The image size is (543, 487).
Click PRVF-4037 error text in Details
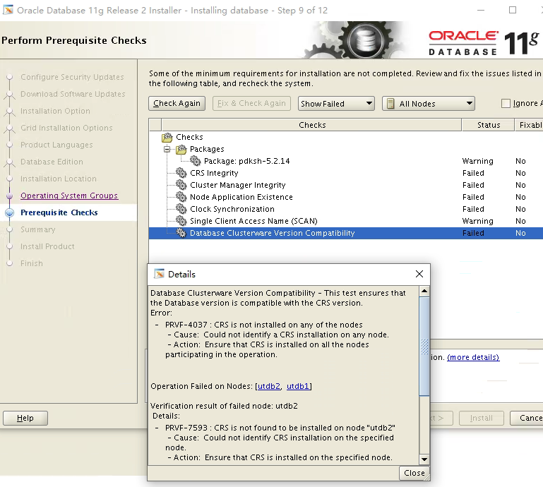click(263, 325)
